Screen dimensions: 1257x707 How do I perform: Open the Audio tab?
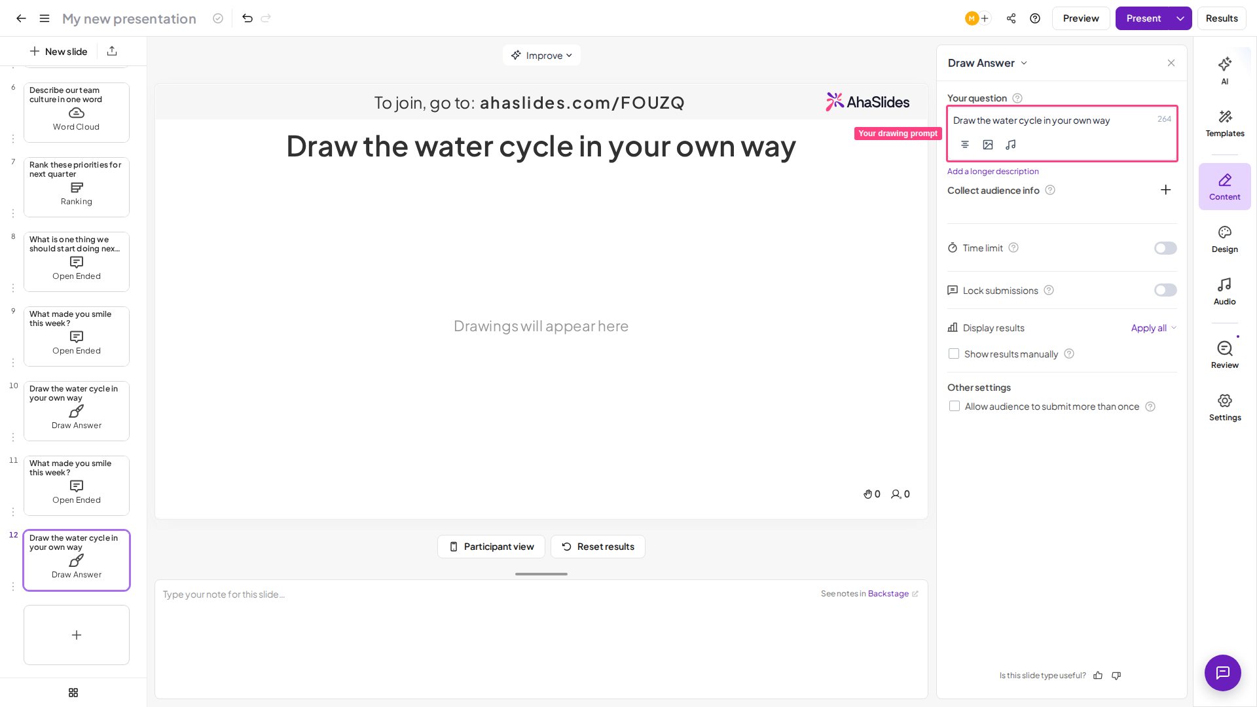pyautogui.click(x=1225, y=291)
